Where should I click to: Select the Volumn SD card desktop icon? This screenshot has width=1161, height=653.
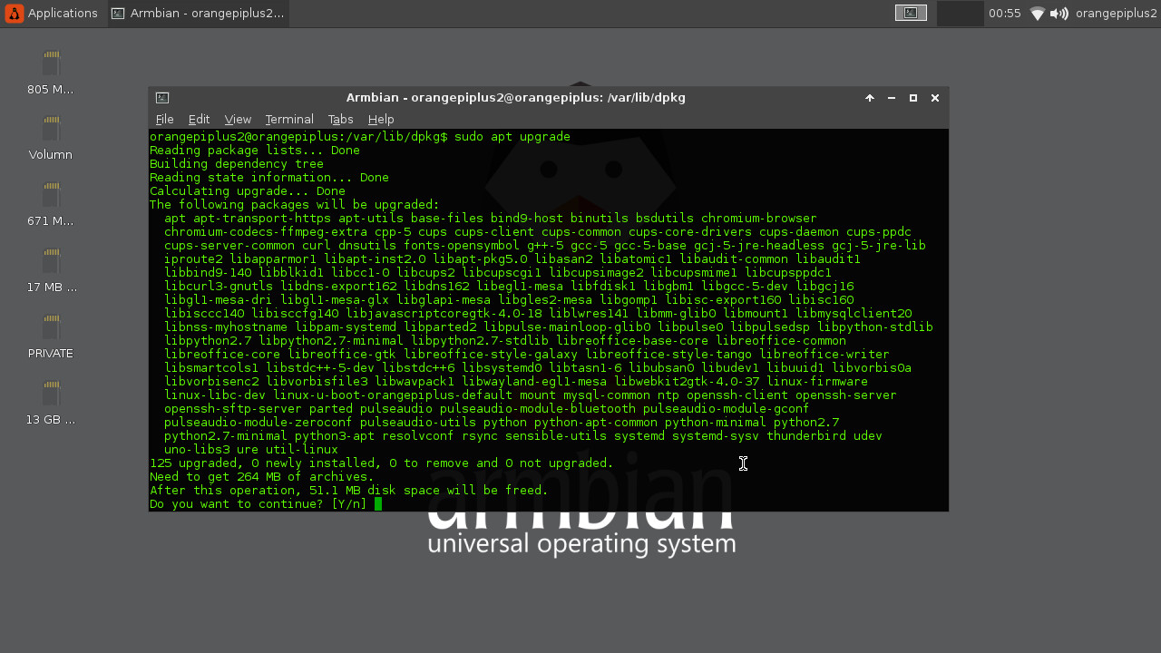pyautogui.click(x=51, y=139)
